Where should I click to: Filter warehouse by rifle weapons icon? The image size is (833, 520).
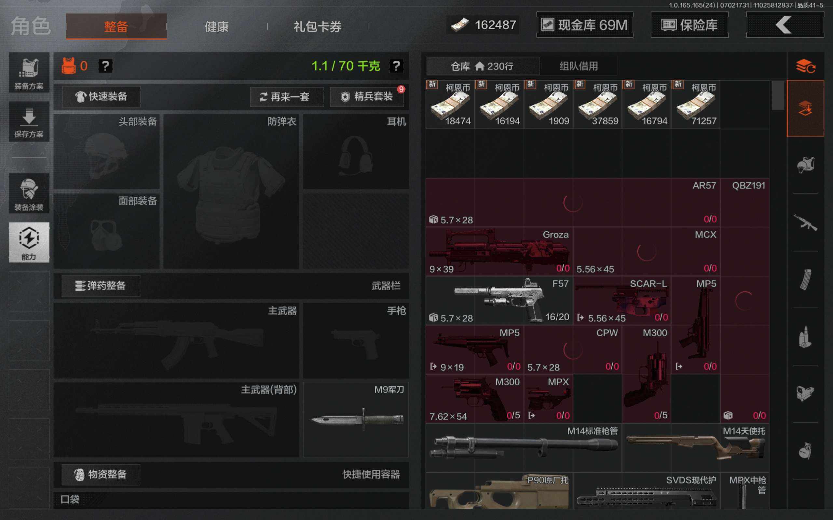805,223
